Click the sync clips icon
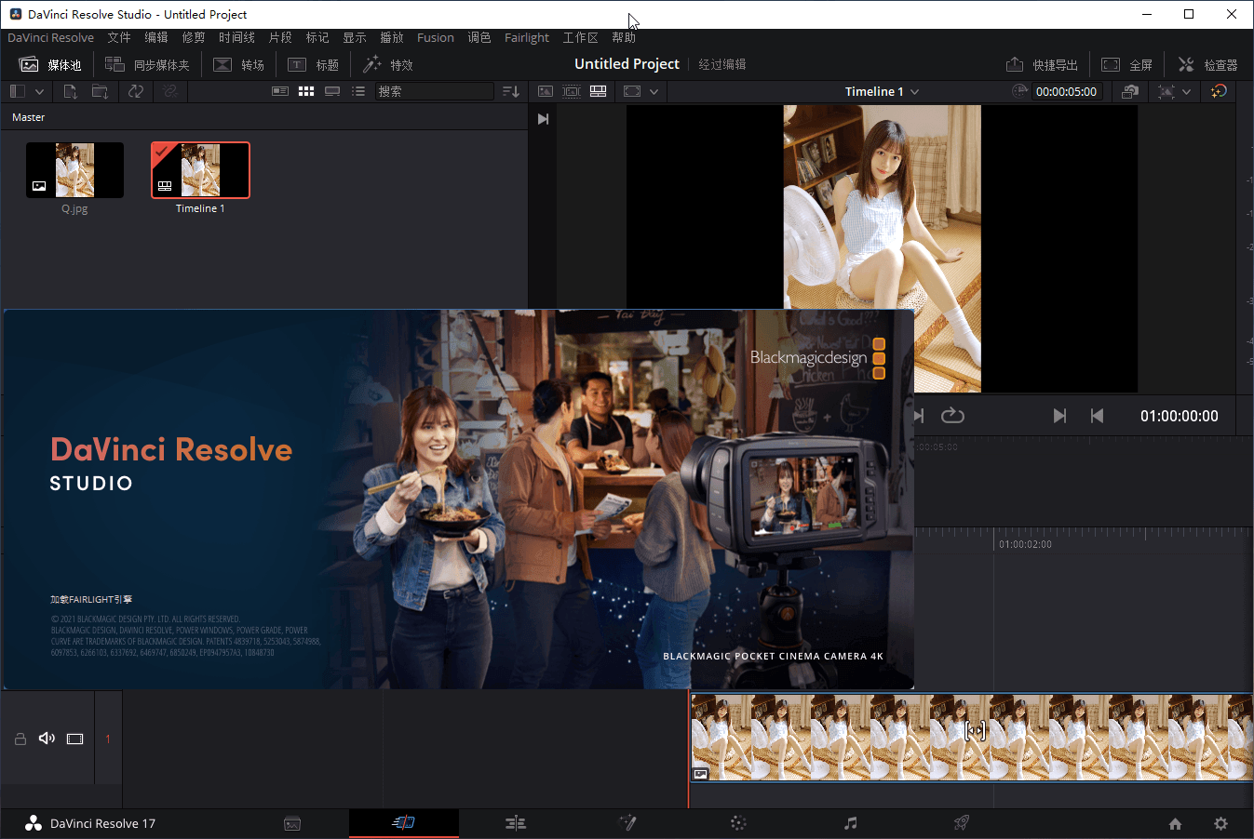 136,91
